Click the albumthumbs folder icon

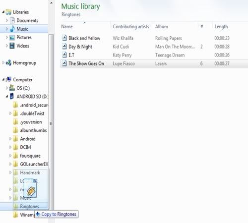point(15,130)
